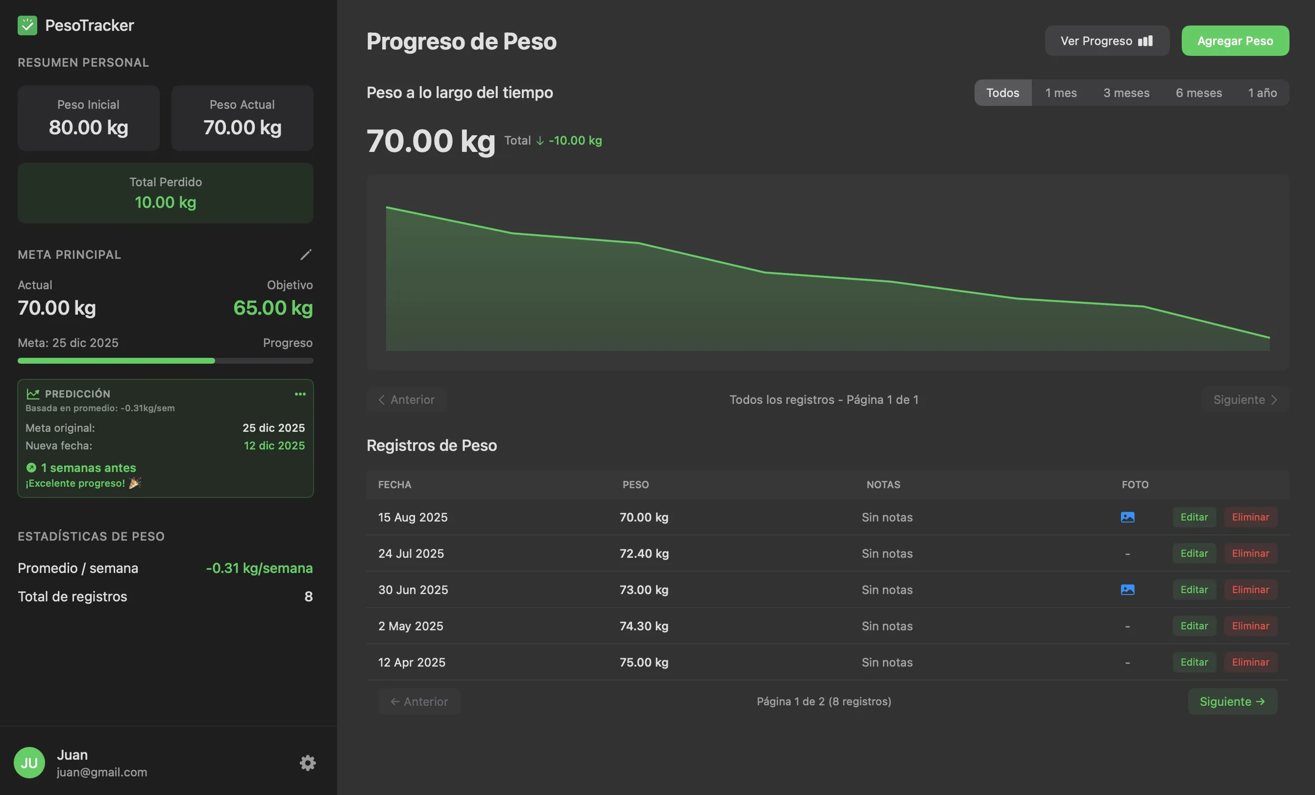Open the prediction card options menu
Image resolution: width=1315 pixels, height=795 pixels.
(x=300, y=394)
